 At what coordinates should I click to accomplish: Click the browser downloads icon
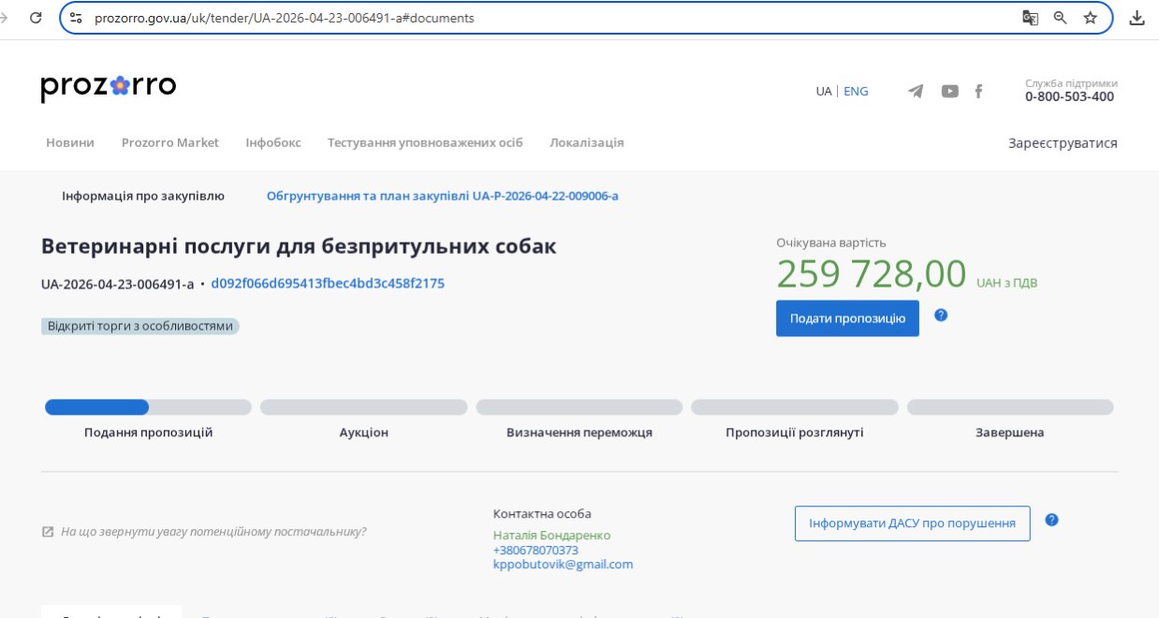pos(1137,18)
